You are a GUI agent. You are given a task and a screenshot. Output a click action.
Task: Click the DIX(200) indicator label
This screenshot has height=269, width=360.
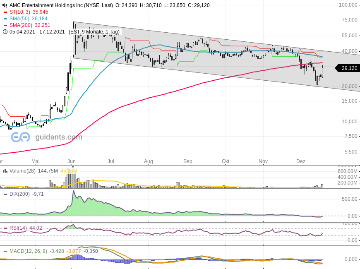19,194
